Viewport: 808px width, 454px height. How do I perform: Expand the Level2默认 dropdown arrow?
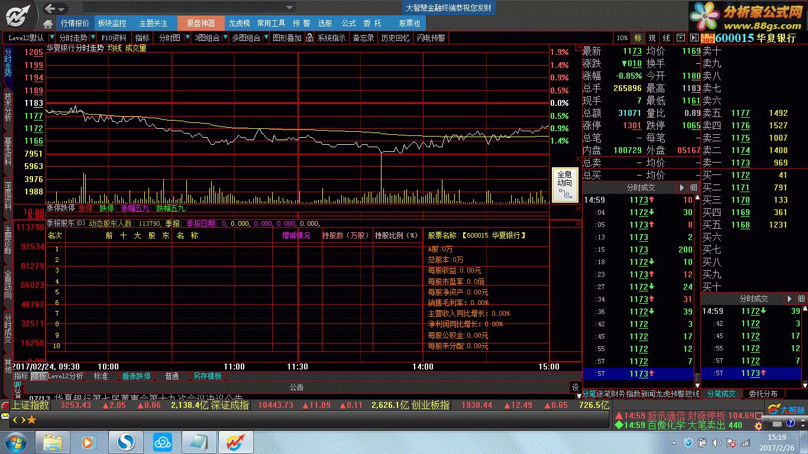tap(51, 38)
